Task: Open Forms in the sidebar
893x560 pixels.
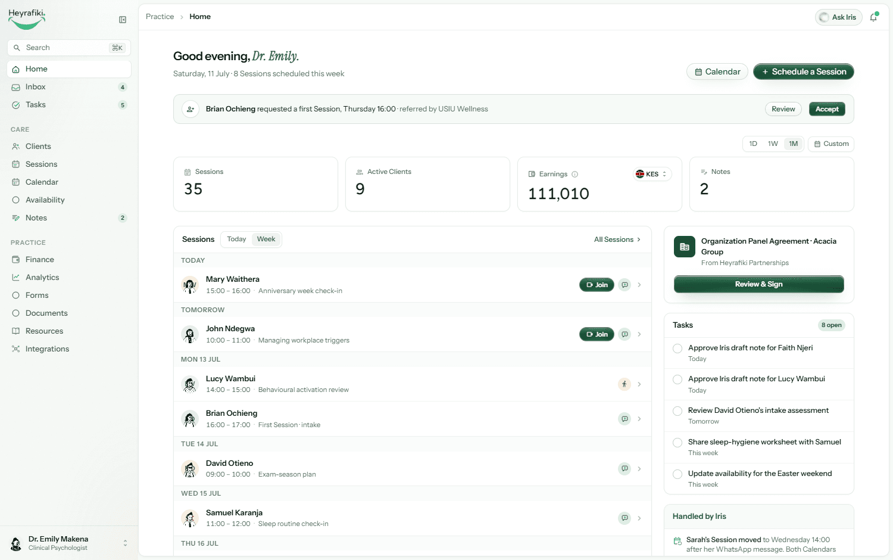Action: tap(69, 295)
